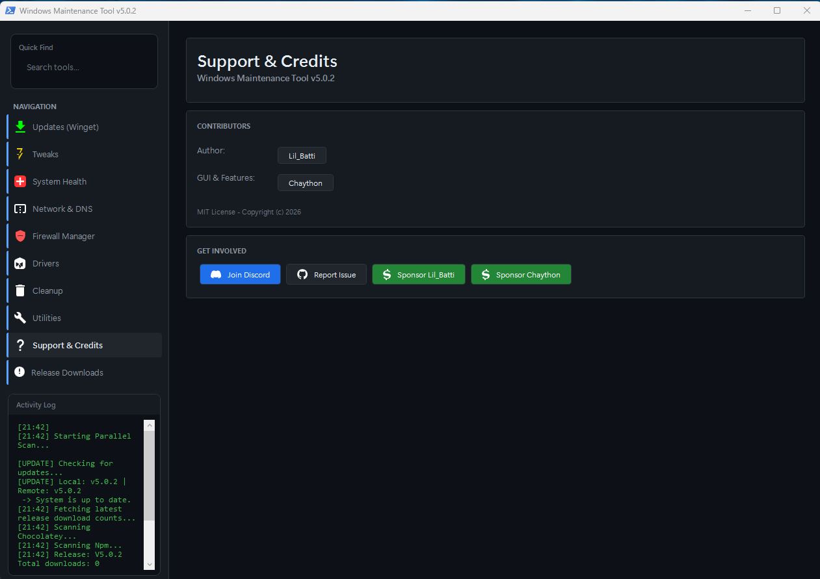The width and height of the screenshot is (820, 579).
Task: Click the wrench Utilities icon
Action: point(20,318)
